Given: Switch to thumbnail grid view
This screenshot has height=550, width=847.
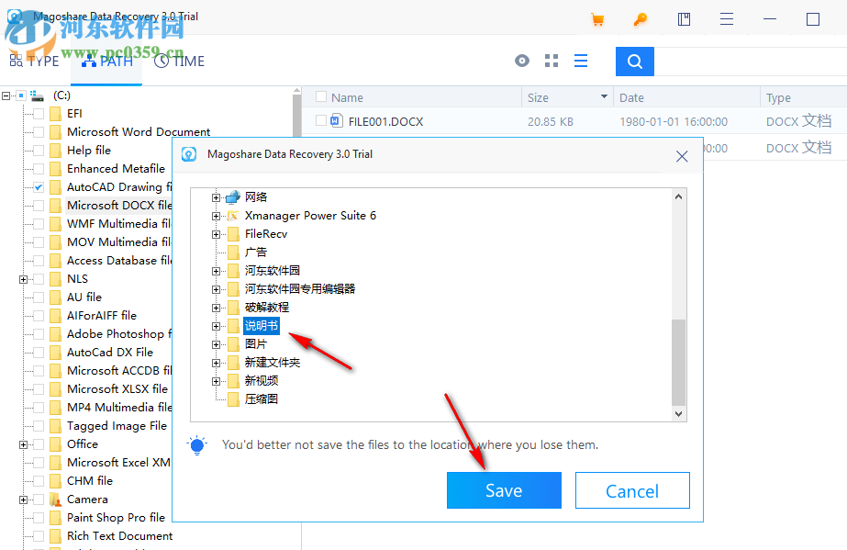Looking at the screenshot, I should pyautogui.click(x=551, y=61).
